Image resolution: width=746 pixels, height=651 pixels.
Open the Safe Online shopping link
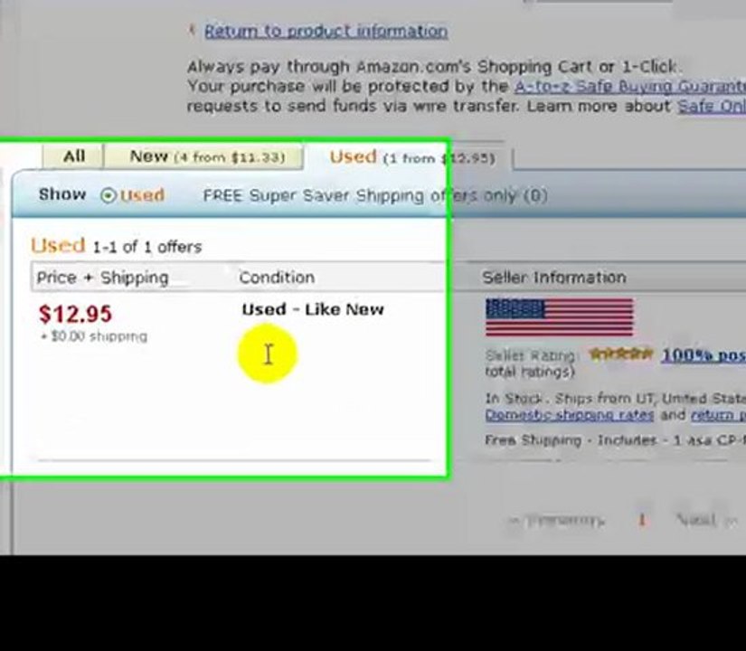click(x=712, y=106)
